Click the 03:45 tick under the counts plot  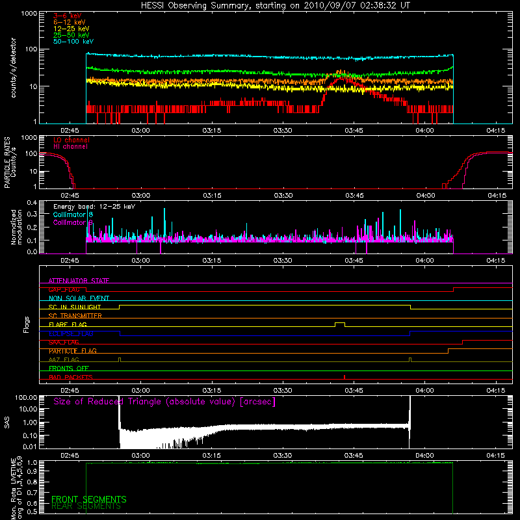354,131
